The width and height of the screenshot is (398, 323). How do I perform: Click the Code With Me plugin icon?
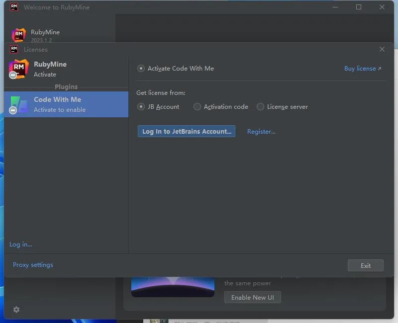pos(18,104)
